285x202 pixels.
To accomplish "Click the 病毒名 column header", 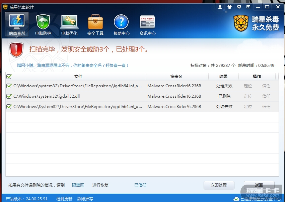I will [x=176, y=76].
